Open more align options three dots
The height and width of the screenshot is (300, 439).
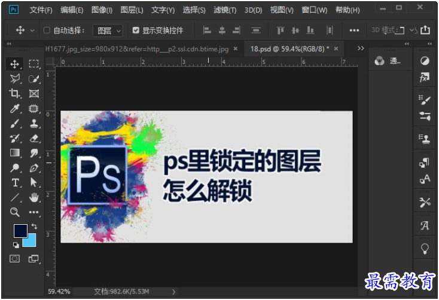click(x=354, y=30)
